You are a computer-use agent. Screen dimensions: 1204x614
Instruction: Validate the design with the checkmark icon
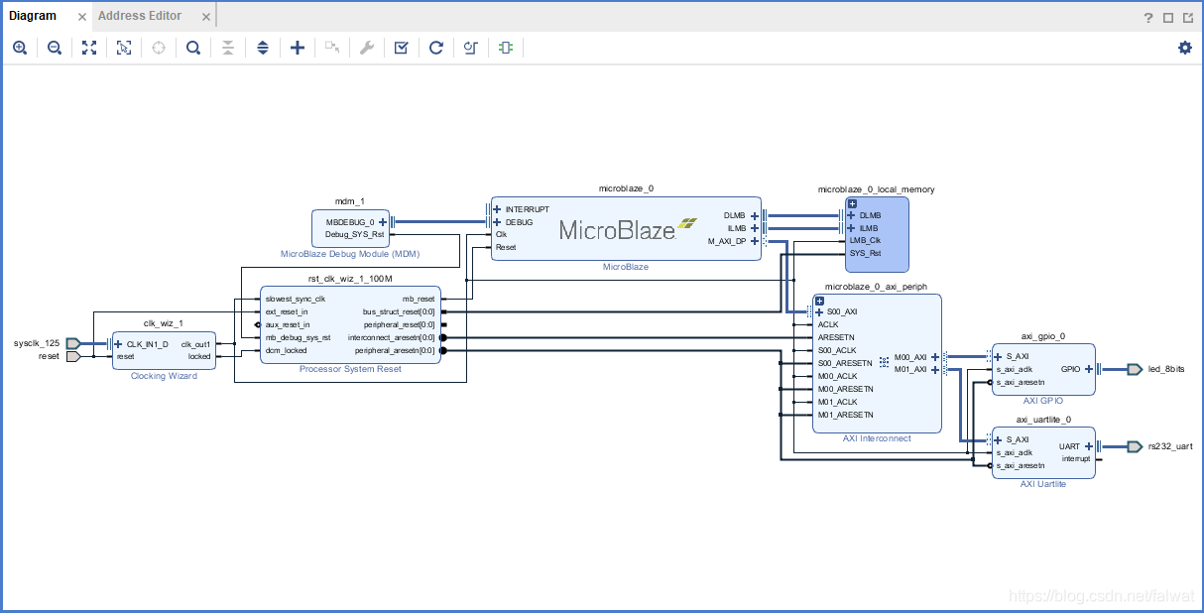[401, 48]
